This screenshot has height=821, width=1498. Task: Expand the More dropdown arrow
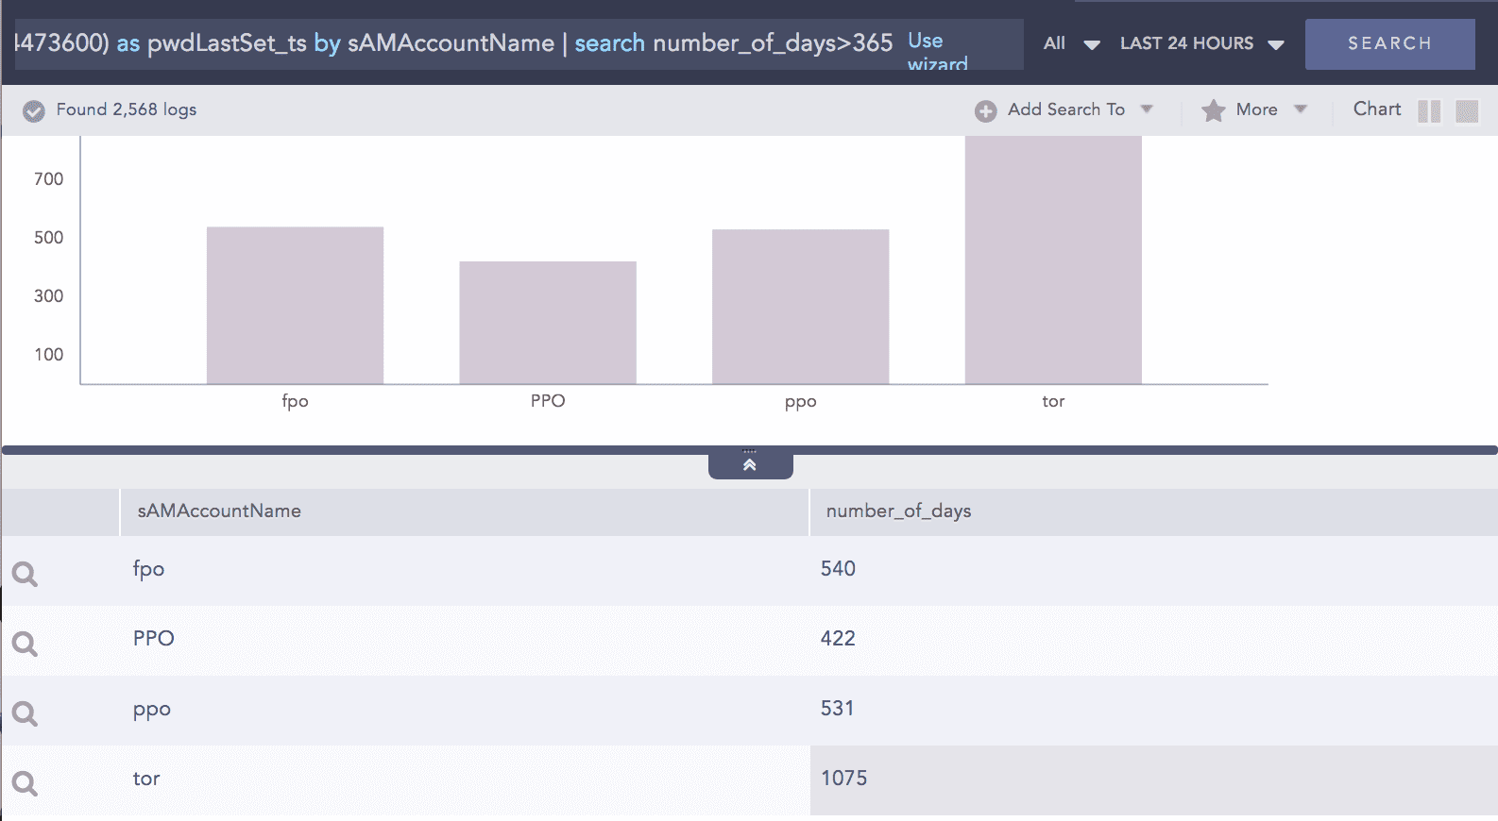[x=1301, y=109]
